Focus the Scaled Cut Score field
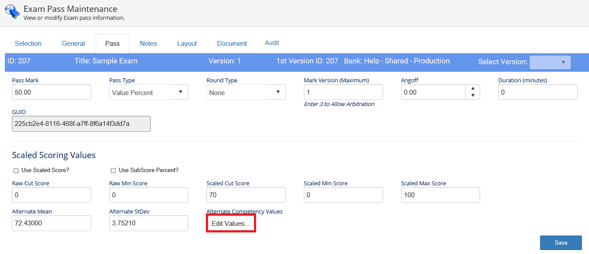The width and height of the screenshot is (589, 254). pyautogui.click(x=246, y=195)
